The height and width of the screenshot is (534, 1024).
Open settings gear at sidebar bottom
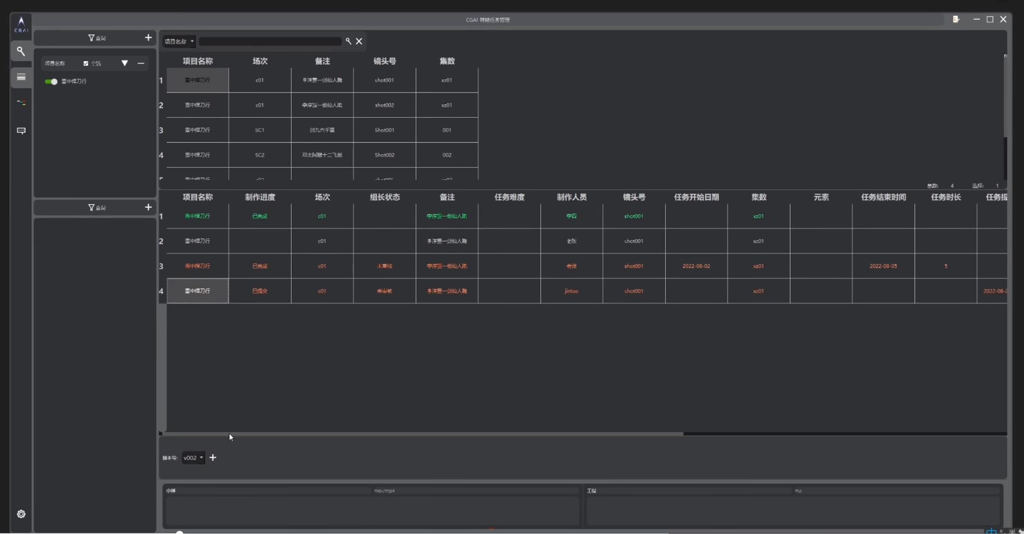pyautogui.click(x=21, y=514)
